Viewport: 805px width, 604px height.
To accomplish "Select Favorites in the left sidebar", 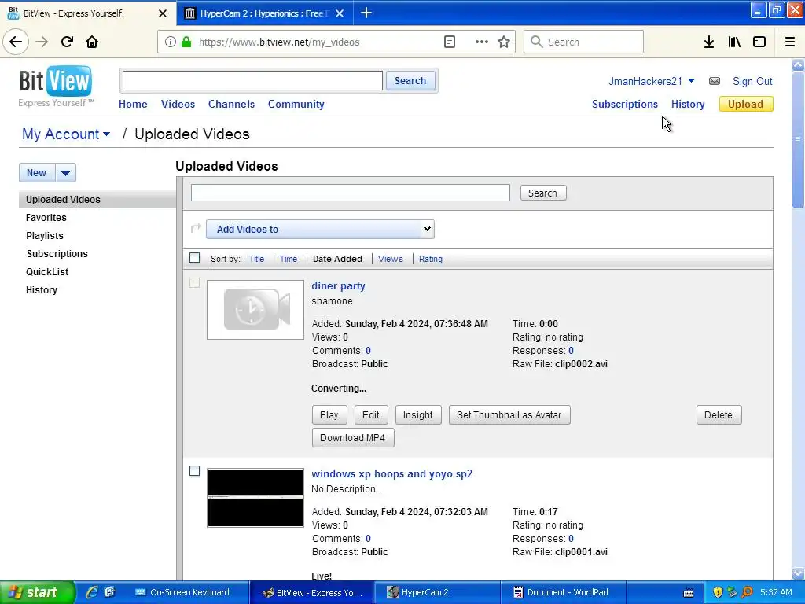I will 46,217.
